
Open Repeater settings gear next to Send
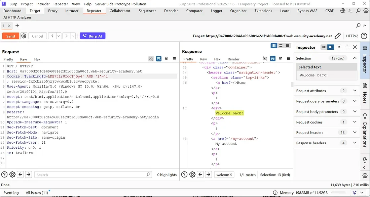coord(24,36)
